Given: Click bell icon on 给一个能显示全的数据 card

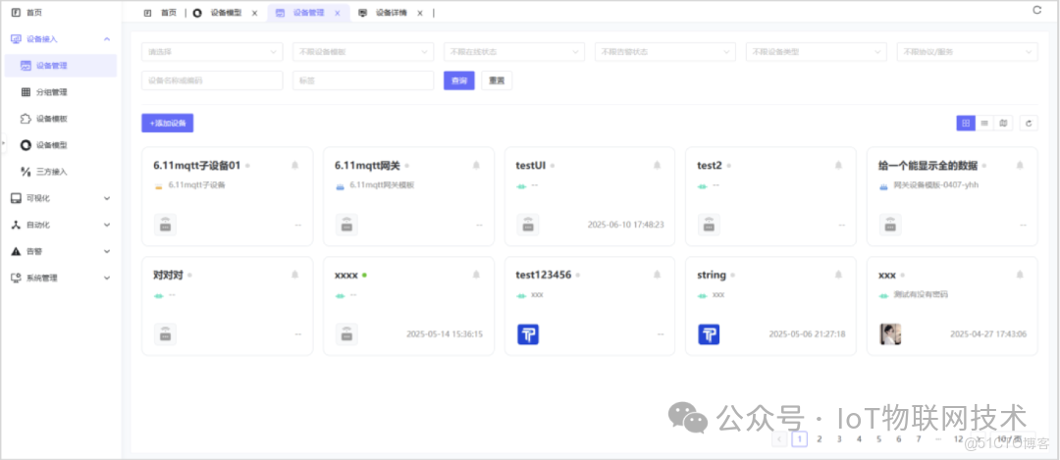Looking at the screenshot, I should click(x=1020, y=165).
